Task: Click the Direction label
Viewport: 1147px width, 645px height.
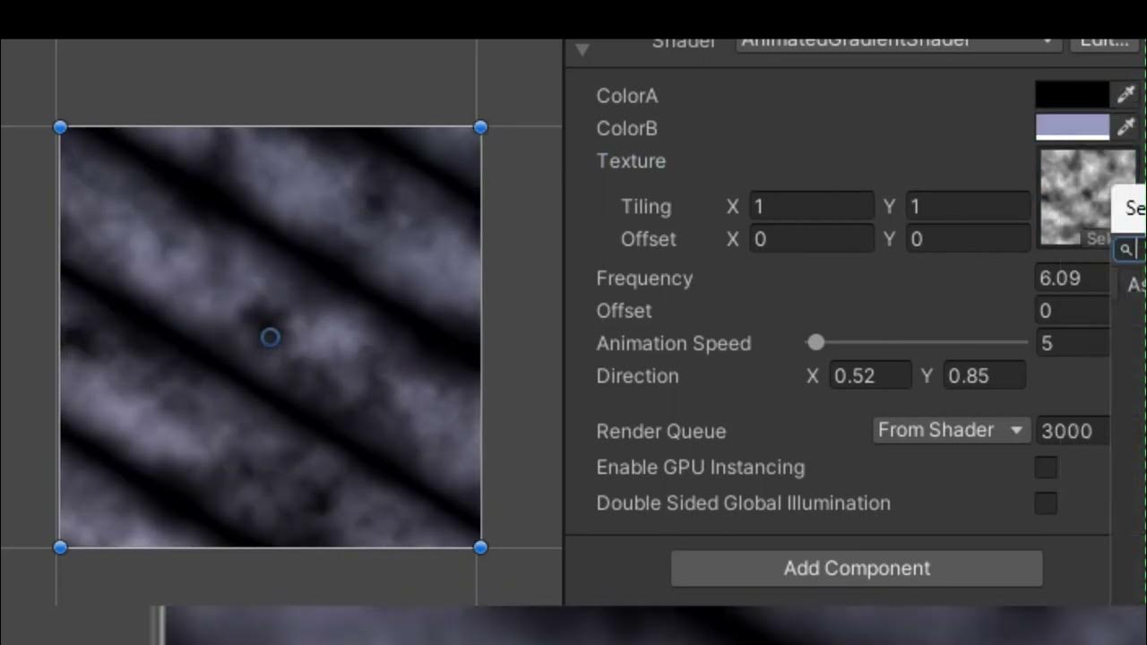Action: coord(637,375)
